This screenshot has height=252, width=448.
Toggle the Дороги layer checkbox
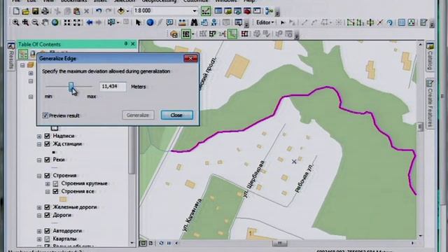[48, 215]
